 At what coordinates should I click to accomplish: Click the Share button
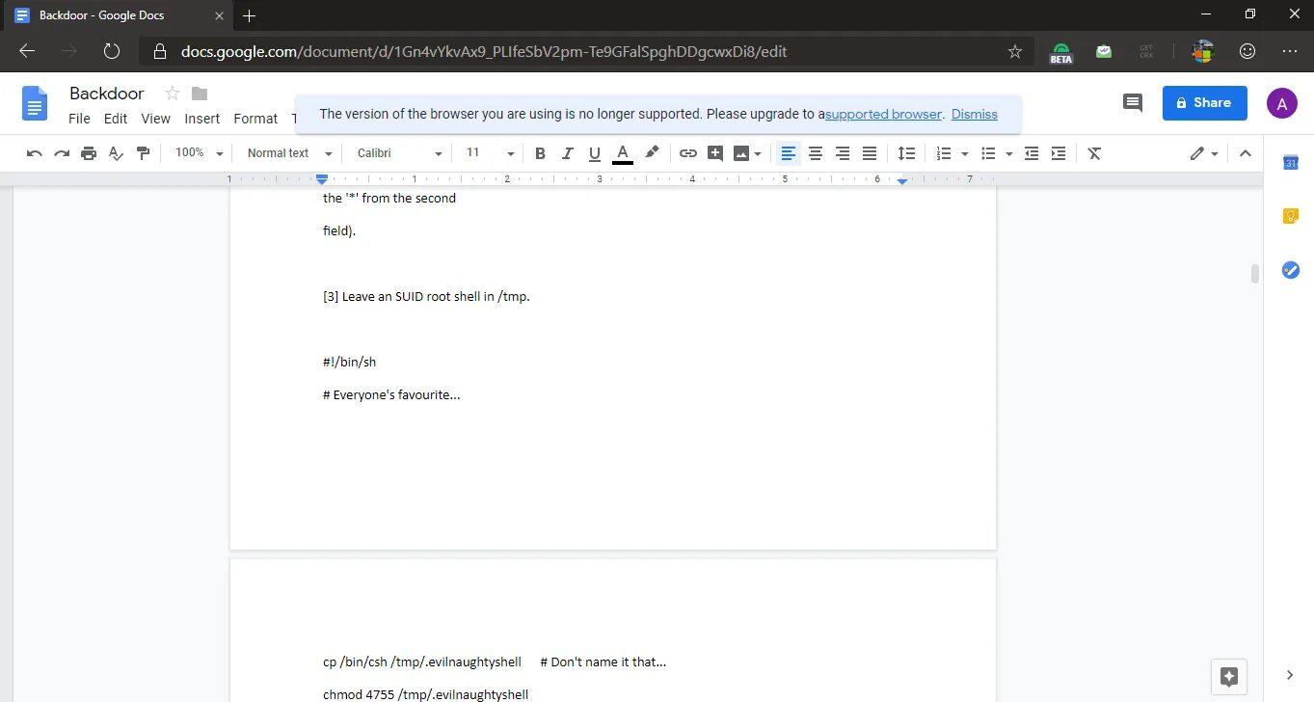tap(1205, 103)
